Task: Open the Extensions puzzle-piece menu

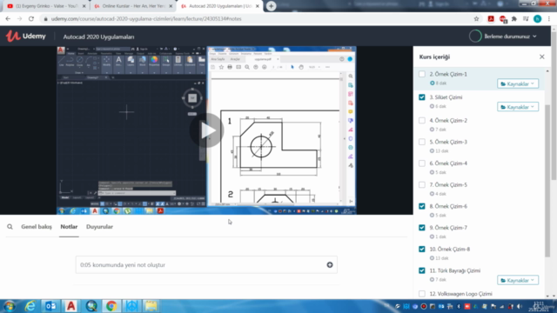Action: (514, 19)
